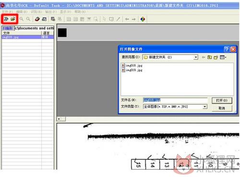Open the 识别 menu
The height and width of the screenshot is (177, 240).
click(36, 12)
